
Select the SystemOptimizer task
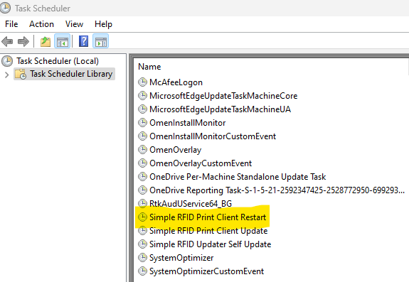point(181,258)
